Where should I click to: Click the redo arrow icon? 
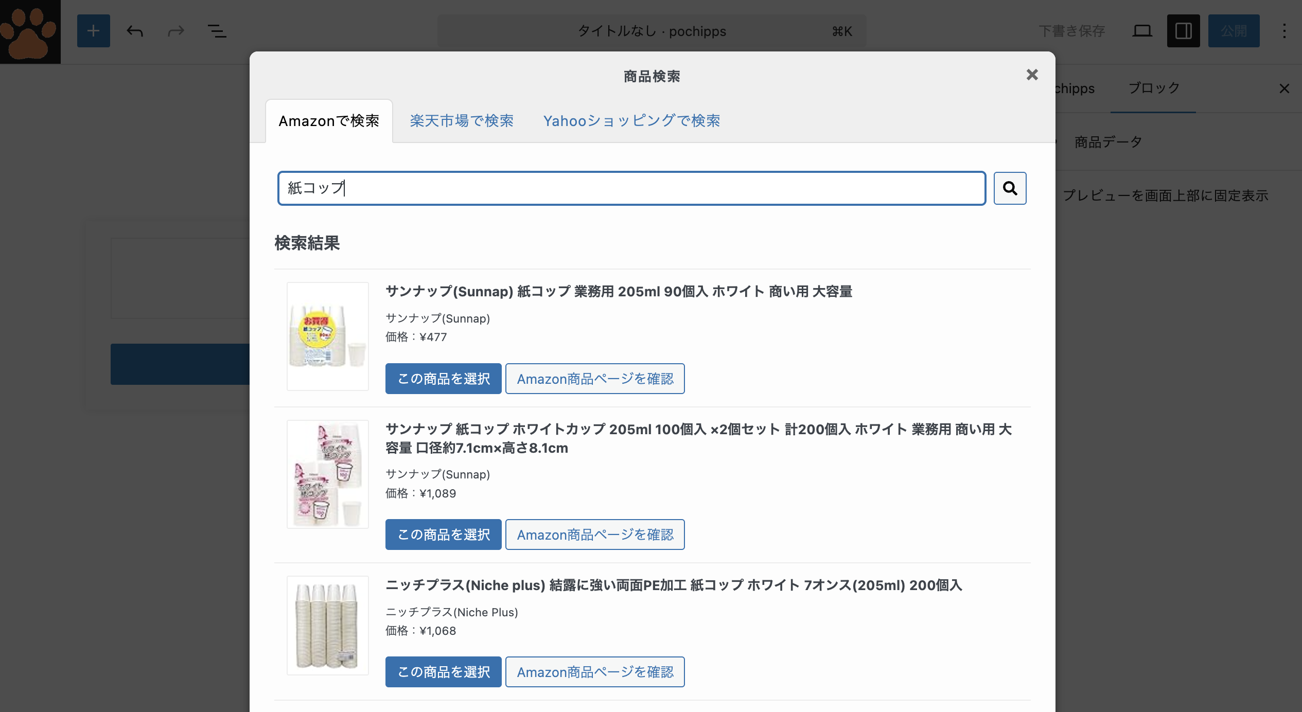tap(175, 31)
